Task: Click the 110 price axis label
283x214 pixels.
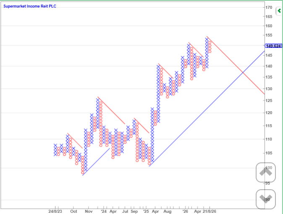Action: (x=269, y=139)
